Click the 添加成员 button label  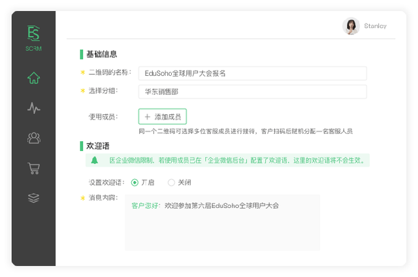pyautogui.click(x=168, y=117)
